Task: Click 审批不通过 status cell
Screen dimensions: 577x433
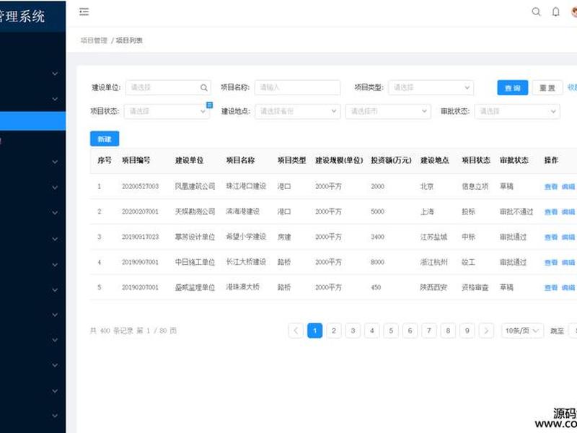Action: coord(516,211)
